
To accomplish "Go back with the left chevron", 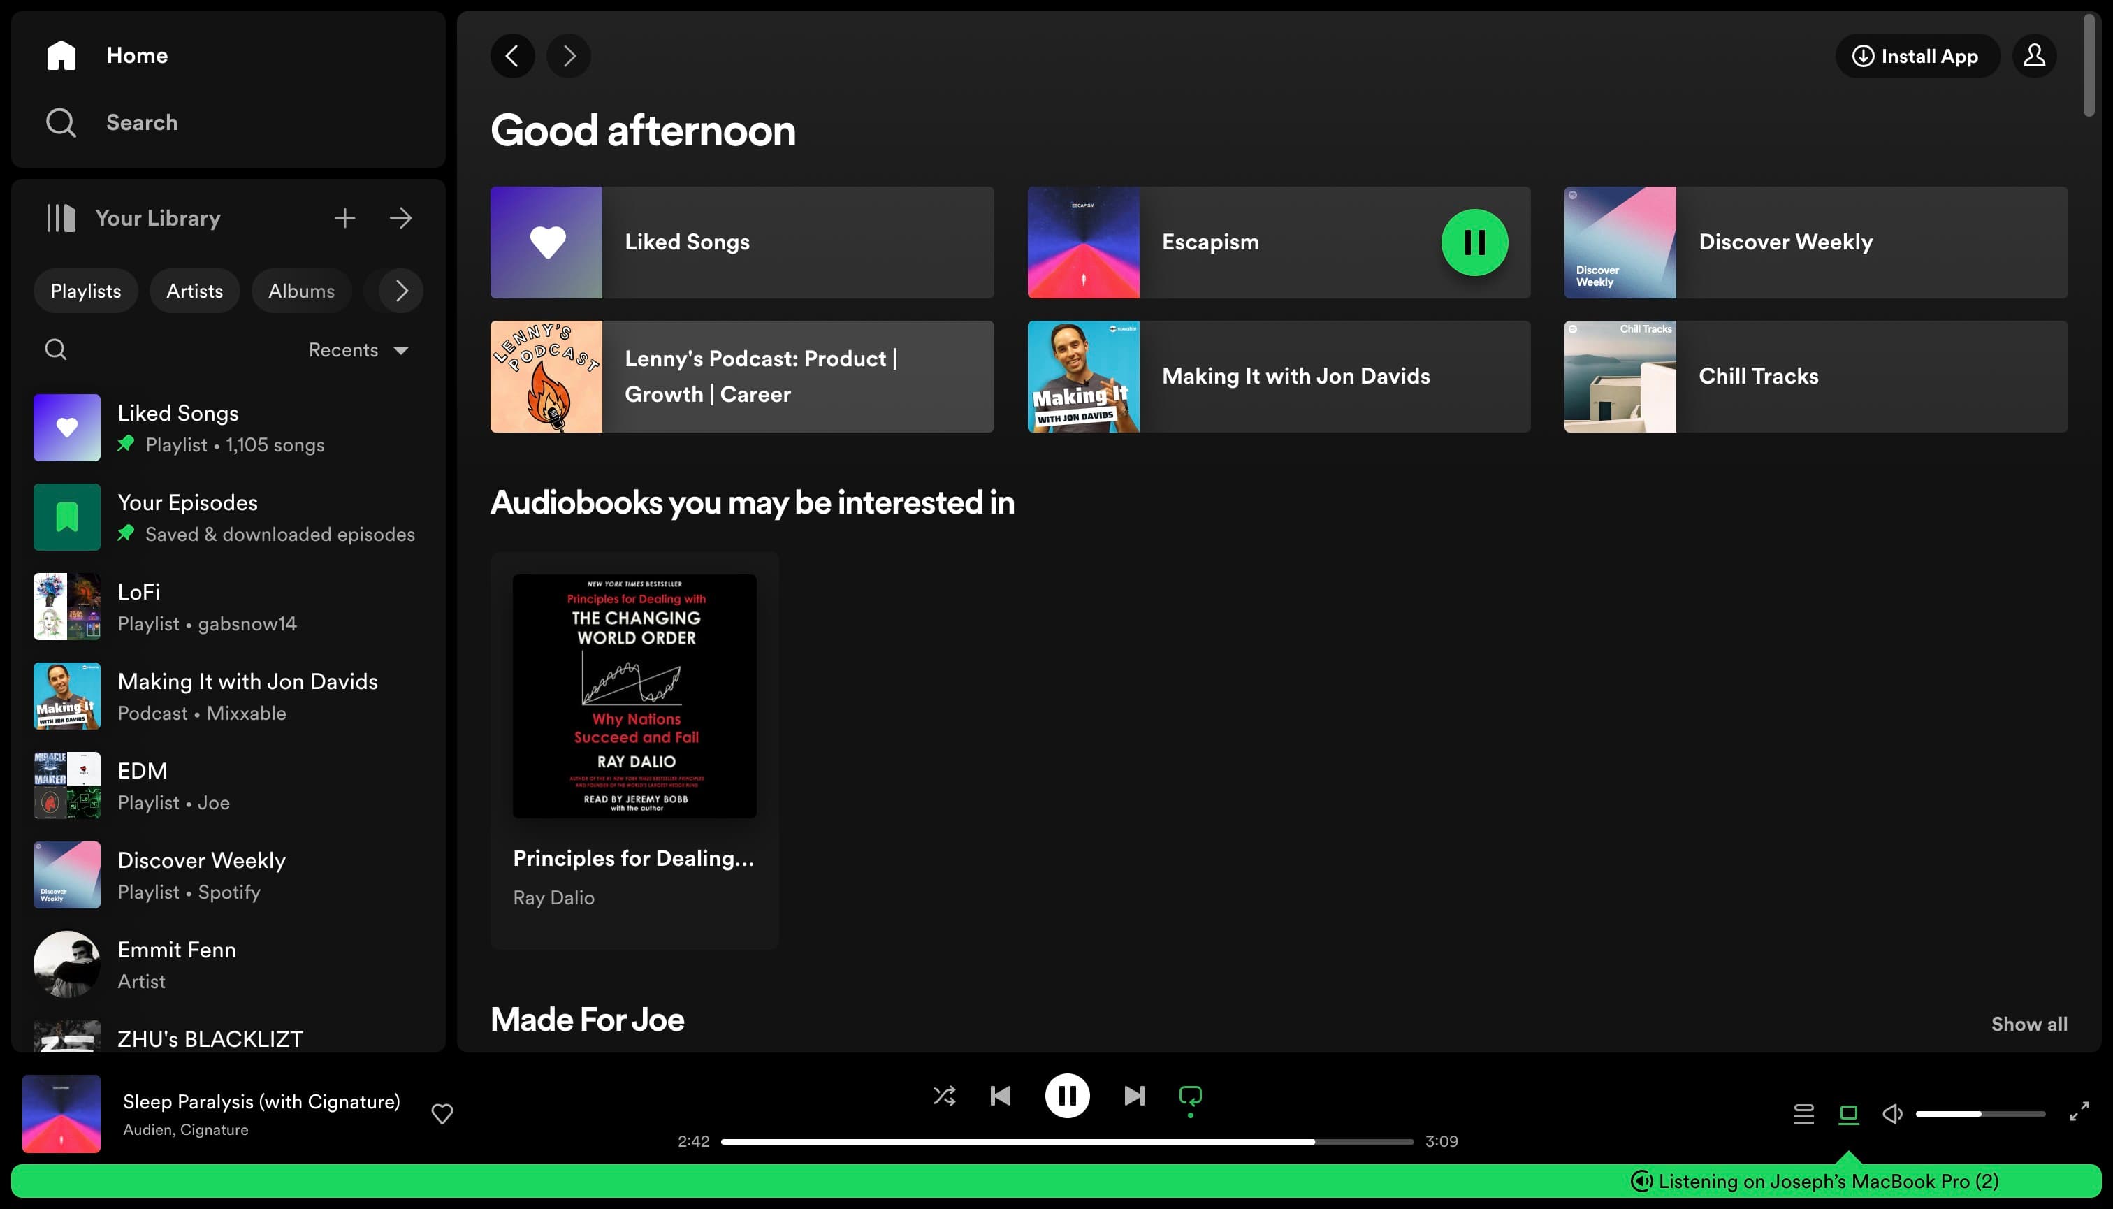I will click(512, 56).
